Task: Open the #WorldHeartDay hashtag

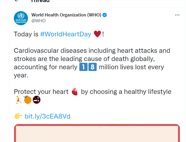Action: pyautogui.click(x=66, y=34)
